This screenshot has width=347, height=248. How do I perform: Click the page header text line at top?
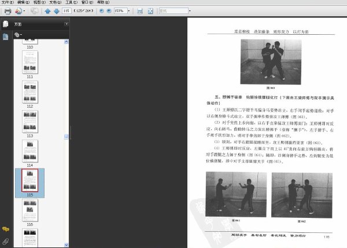pyautogui.click(x=271, y=32)
